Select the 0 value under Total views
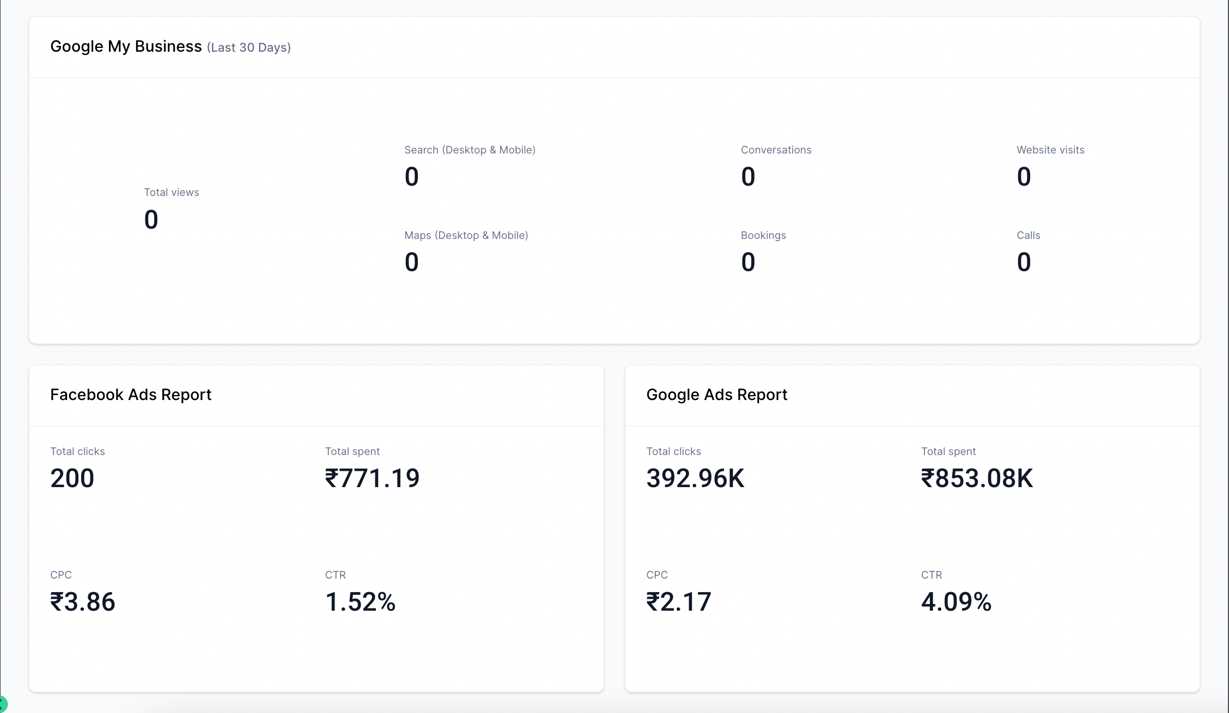This screenshot has width=1229, height=713. tap(151, 220)
